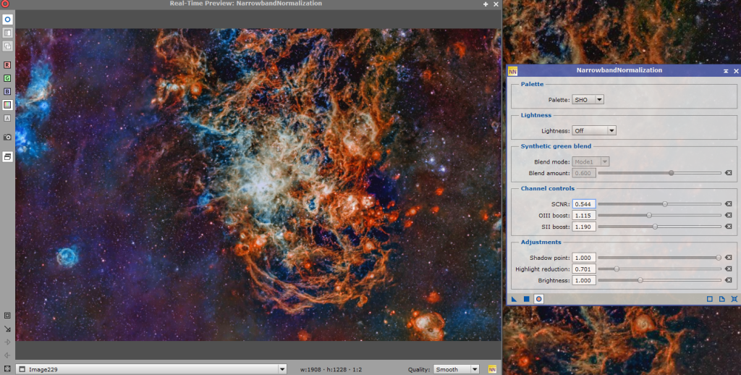
Task: Show only the red channel (R)
Action: click(x=7, y=64)
